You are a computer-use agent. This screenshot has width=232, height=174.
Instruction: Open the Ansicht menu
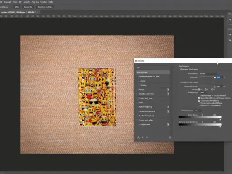[26, 2]
